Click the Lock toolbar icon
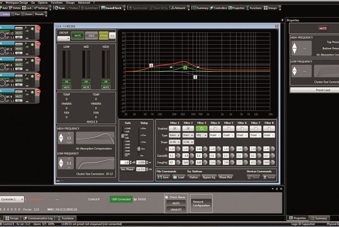 point(27,8)
